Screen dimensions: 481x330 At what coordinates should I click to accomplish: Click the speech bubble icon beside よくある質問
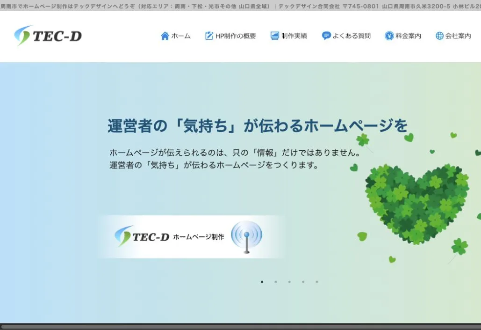326,36
